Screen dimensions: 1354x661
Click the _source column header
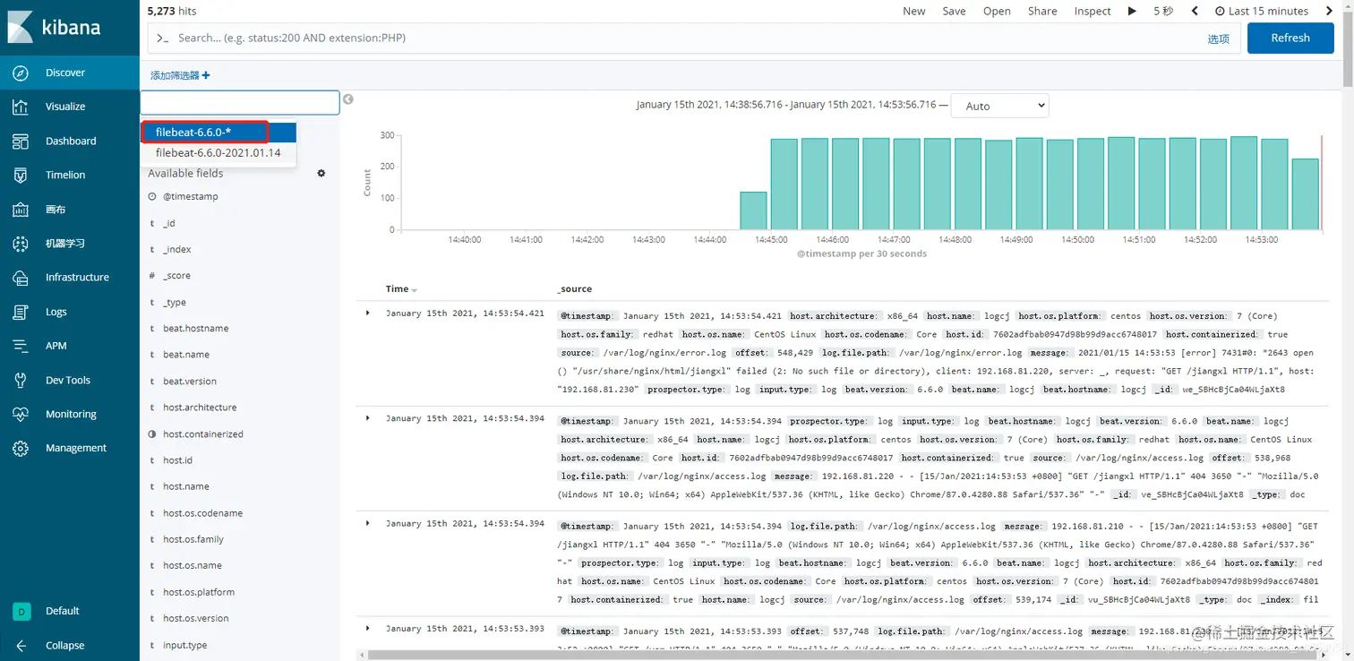click(574, 289)
